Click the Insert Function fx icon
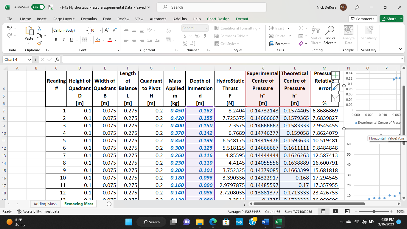Image resolution: width=407 pixels, height=229 pixels. (x=58, y=59)
